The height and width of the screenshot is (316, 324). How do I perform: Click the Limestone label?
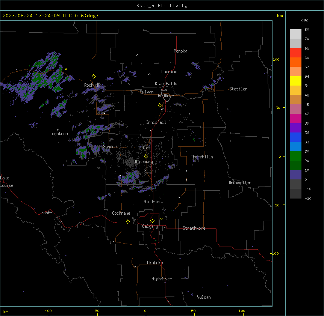point(58,134)
